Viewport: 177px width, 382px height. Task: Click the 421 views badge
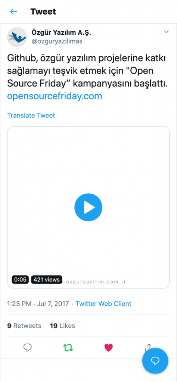coord(47,280)
